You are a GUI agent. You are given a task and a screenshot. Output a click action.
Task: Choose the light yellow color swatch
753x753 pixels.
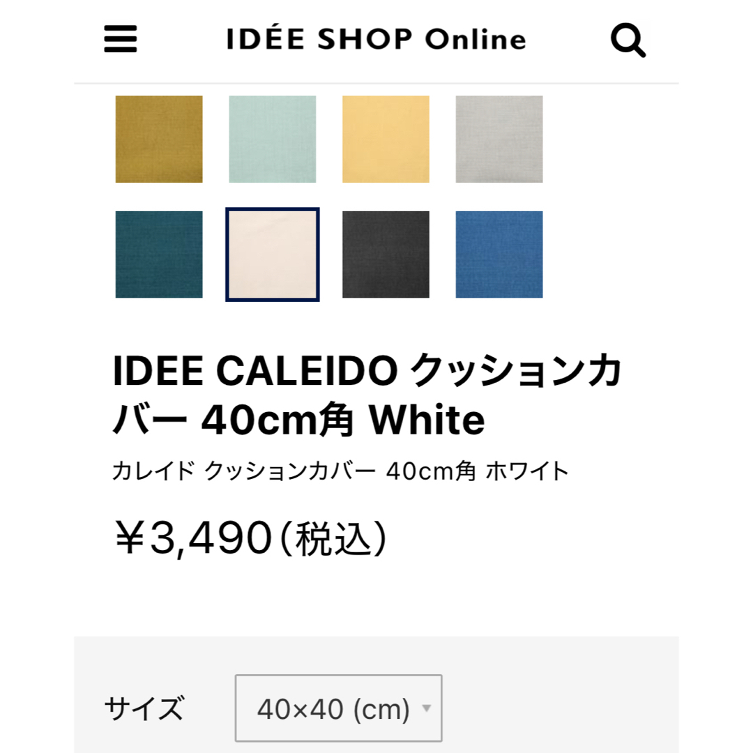[x=386, y=139]
